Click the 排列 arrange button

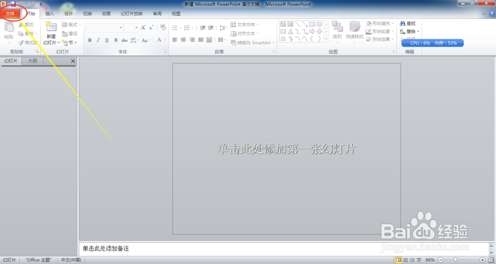tap(337, 31)
